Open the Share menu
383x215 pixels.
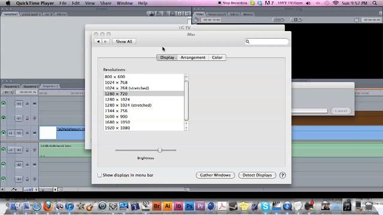point(105,3)
